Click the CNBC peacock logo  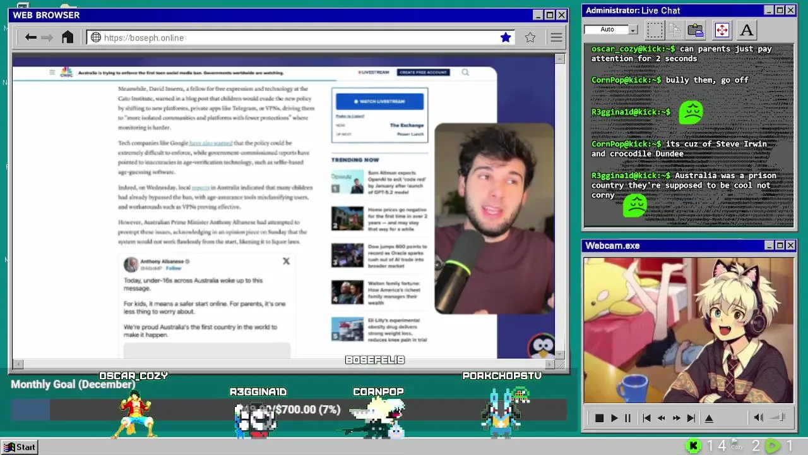(66, 73)
